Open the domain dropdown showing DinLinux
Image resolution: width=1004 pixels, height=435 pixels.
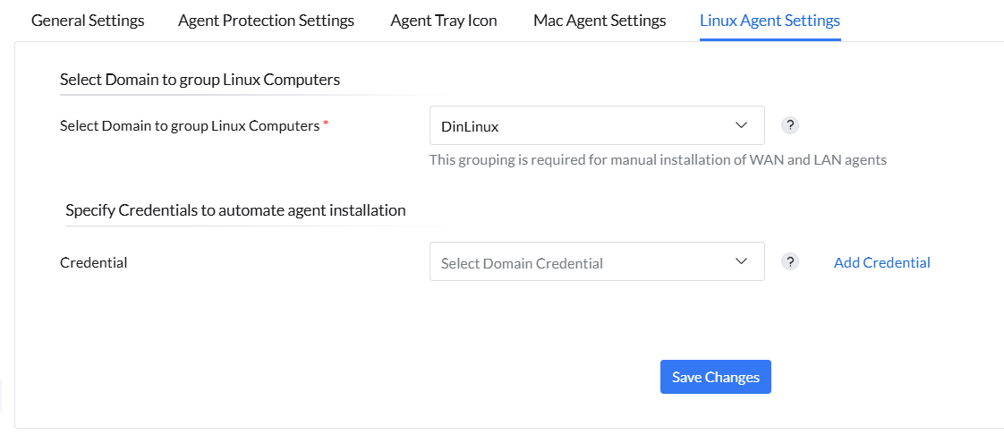(x=596, y=126)
